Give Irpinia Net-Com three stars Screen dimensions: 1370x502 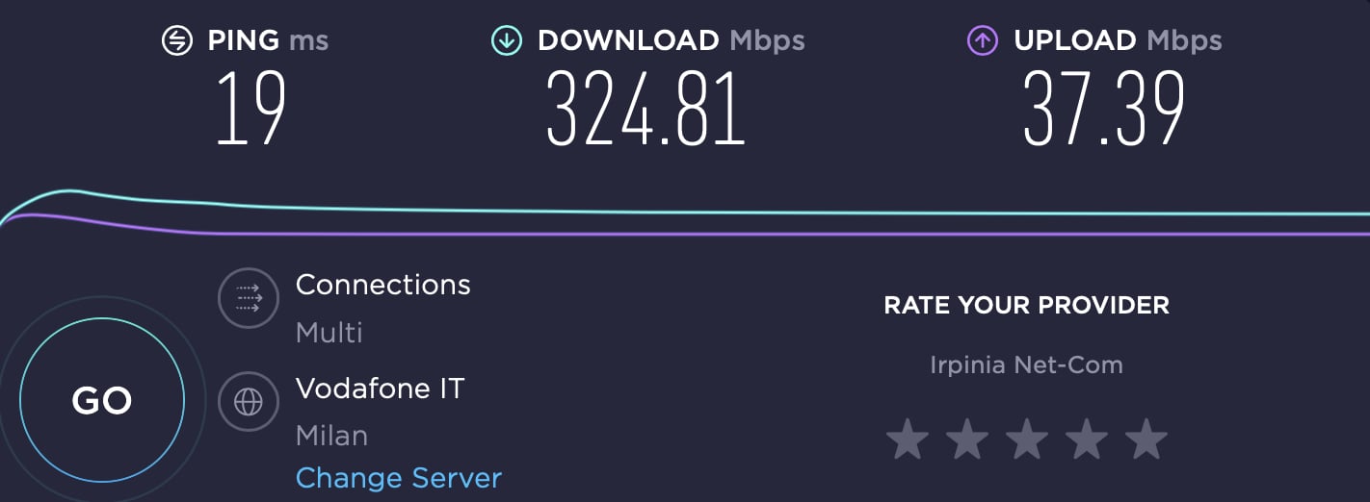pos(1027,439)
